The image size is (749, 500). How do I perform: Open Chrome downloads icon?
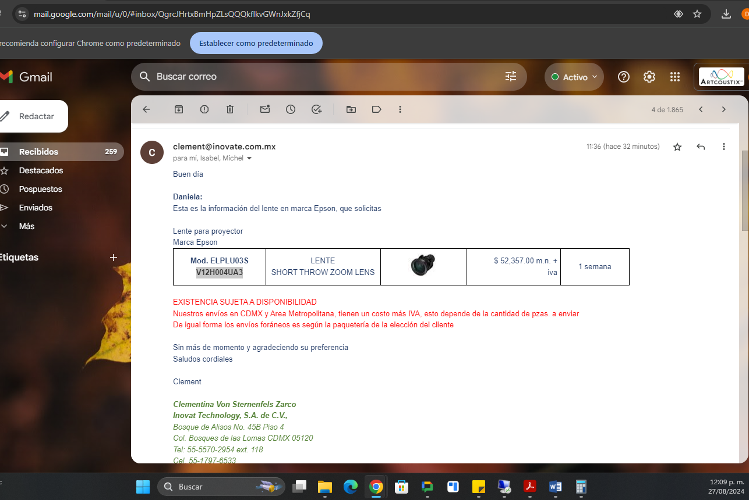pos(726,14)
